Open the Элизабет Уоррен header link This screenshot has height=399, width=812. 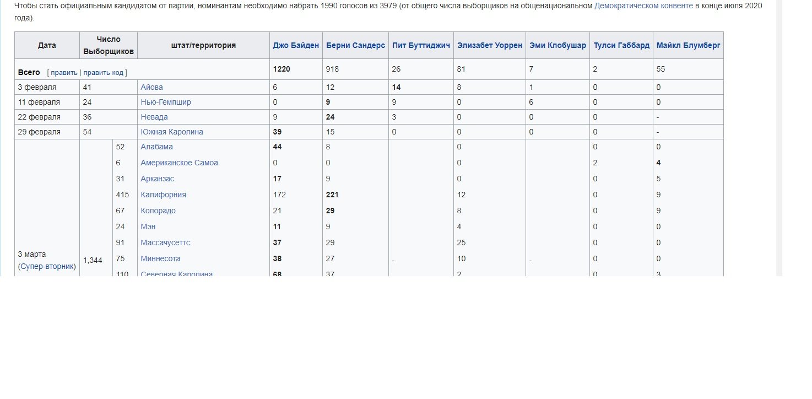coord(489,46)
